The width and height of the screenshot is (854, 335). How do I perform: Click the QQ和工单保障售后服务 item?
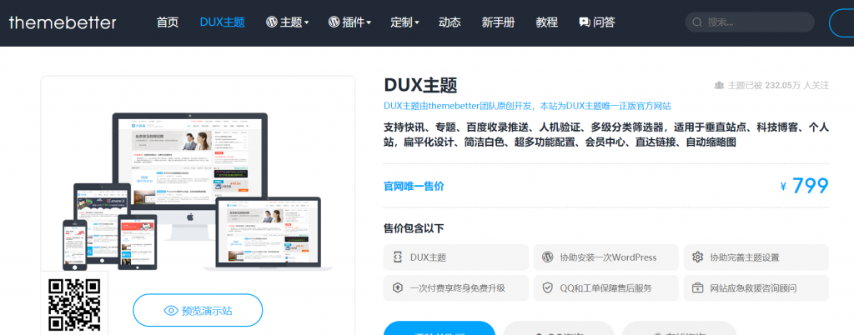606,288
